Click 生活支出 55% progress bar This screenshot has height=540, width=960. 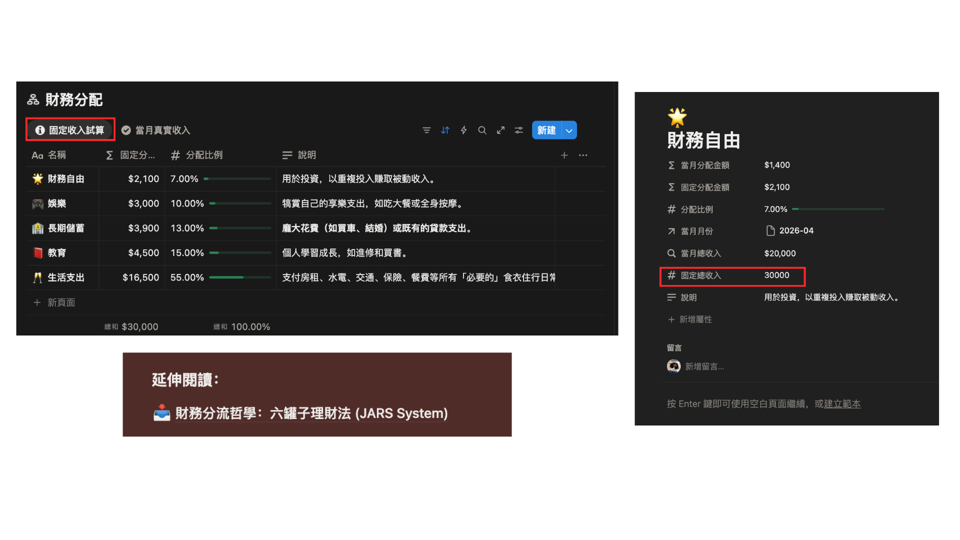coord(240,277)
